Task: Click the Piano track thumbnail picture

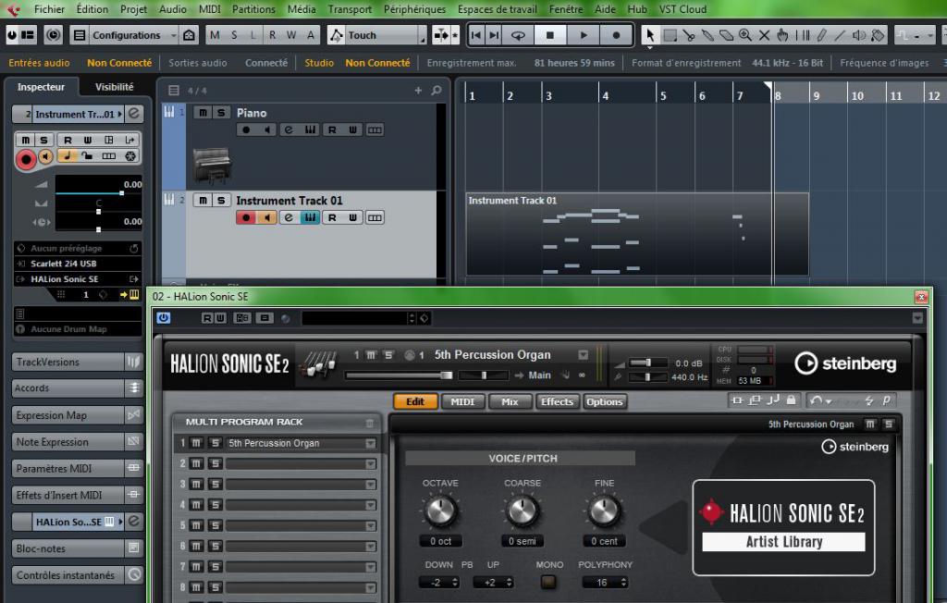Action: click(x=212, y=165)
